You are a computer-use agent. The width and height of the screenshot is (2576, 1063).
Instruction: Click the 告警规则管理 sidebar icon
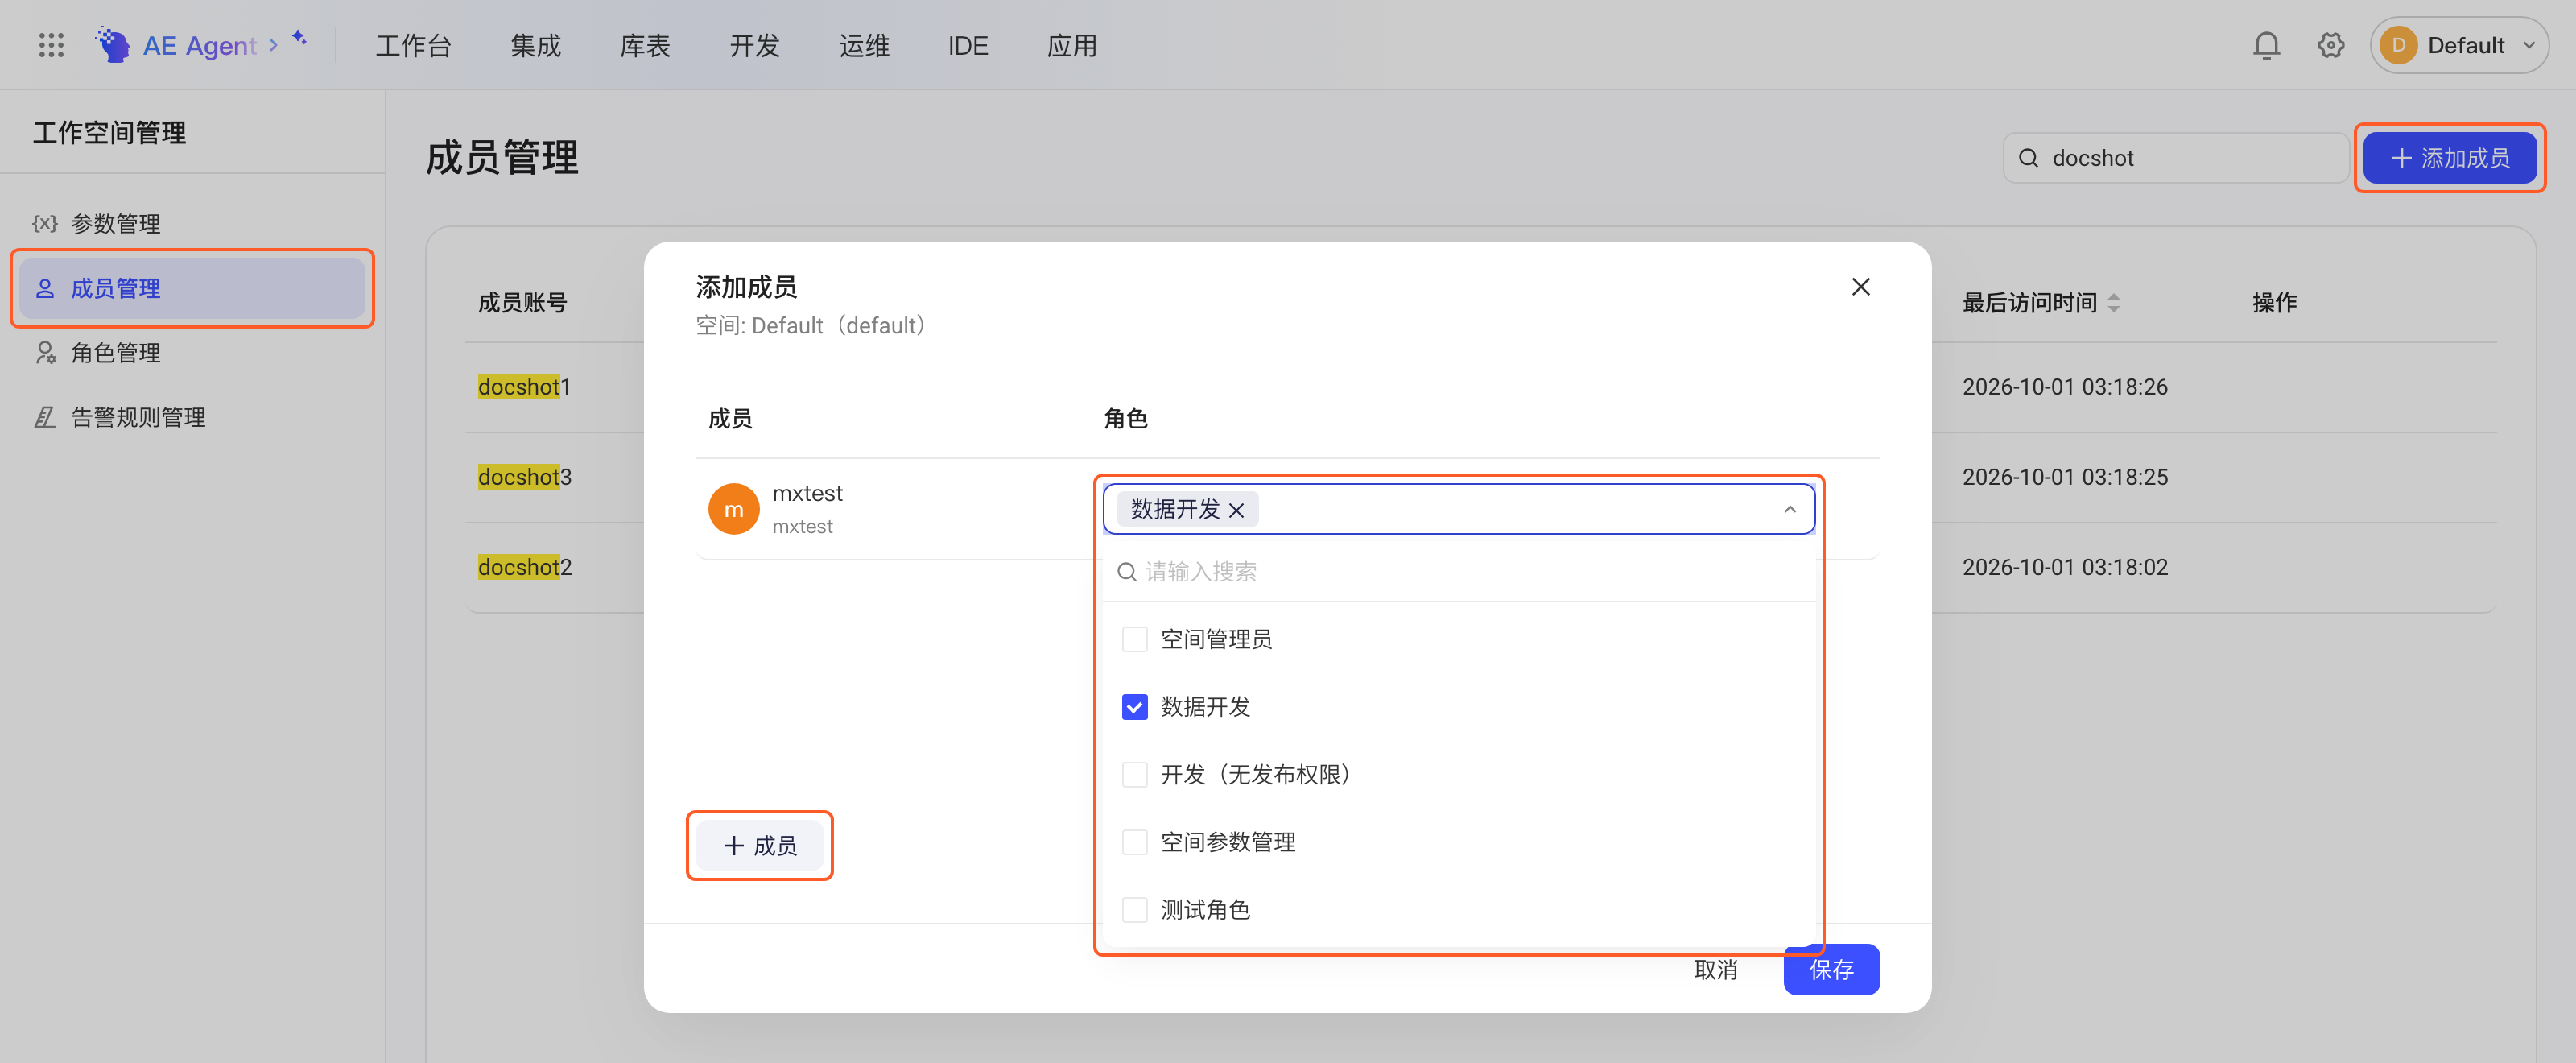coord(45,417)
